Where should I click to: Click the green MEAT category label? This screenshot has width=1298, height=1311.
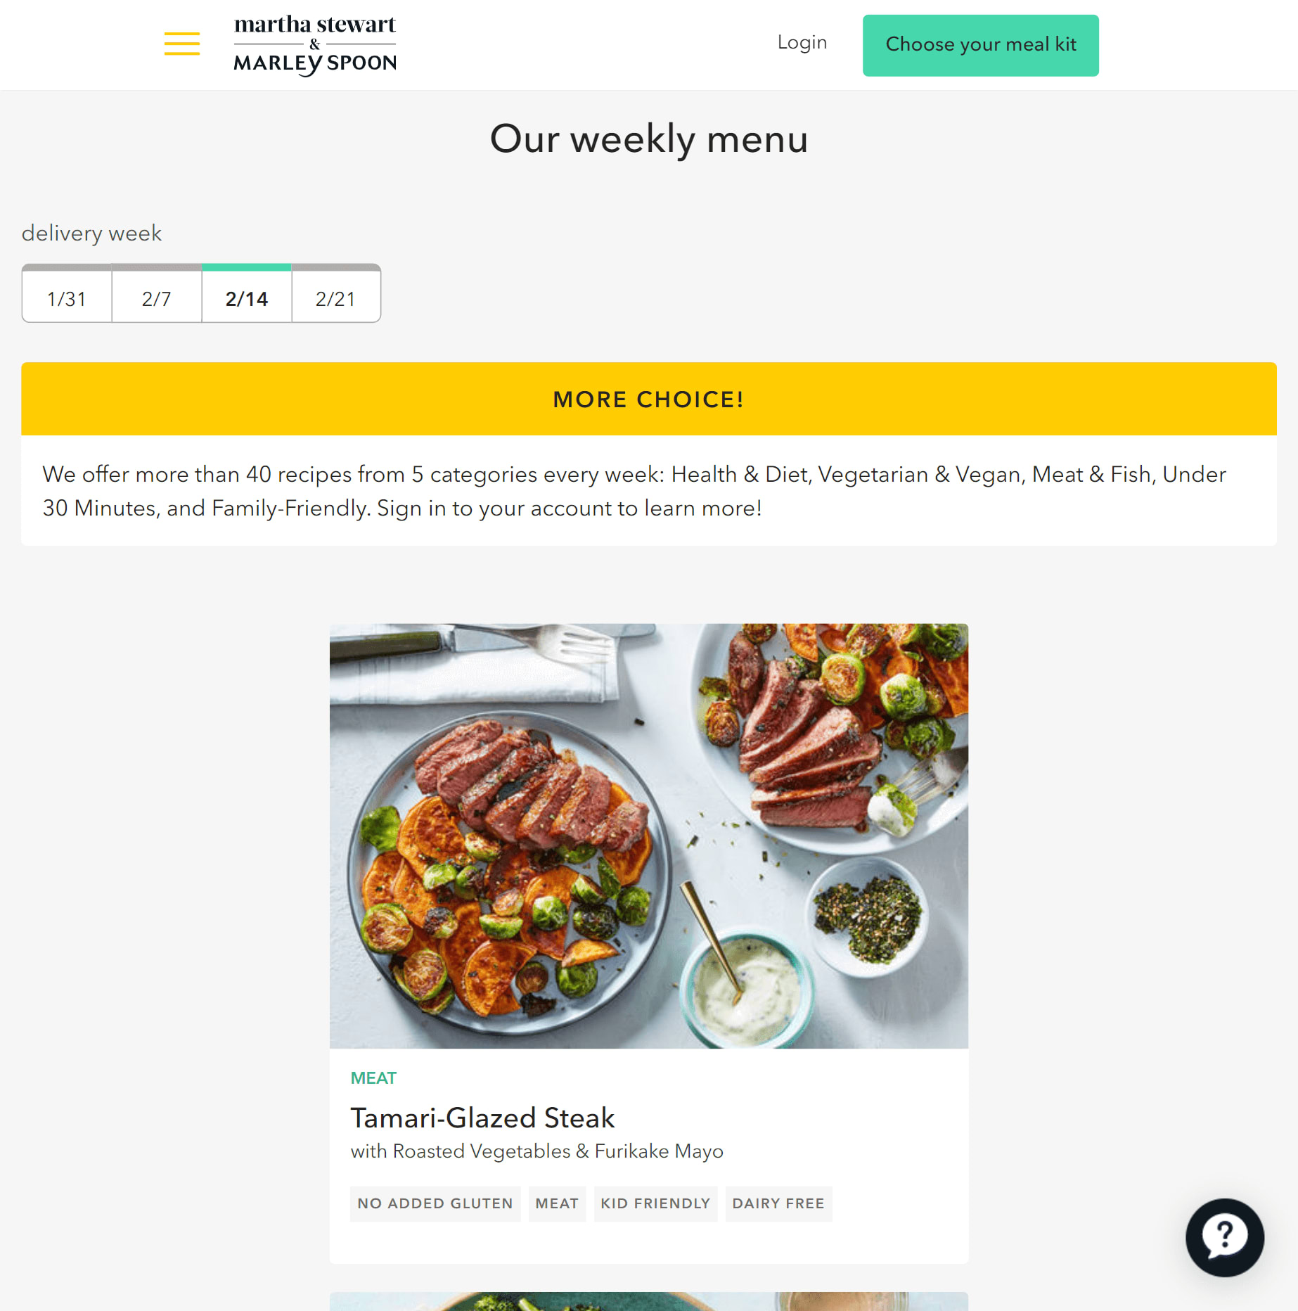point(373,1078)
